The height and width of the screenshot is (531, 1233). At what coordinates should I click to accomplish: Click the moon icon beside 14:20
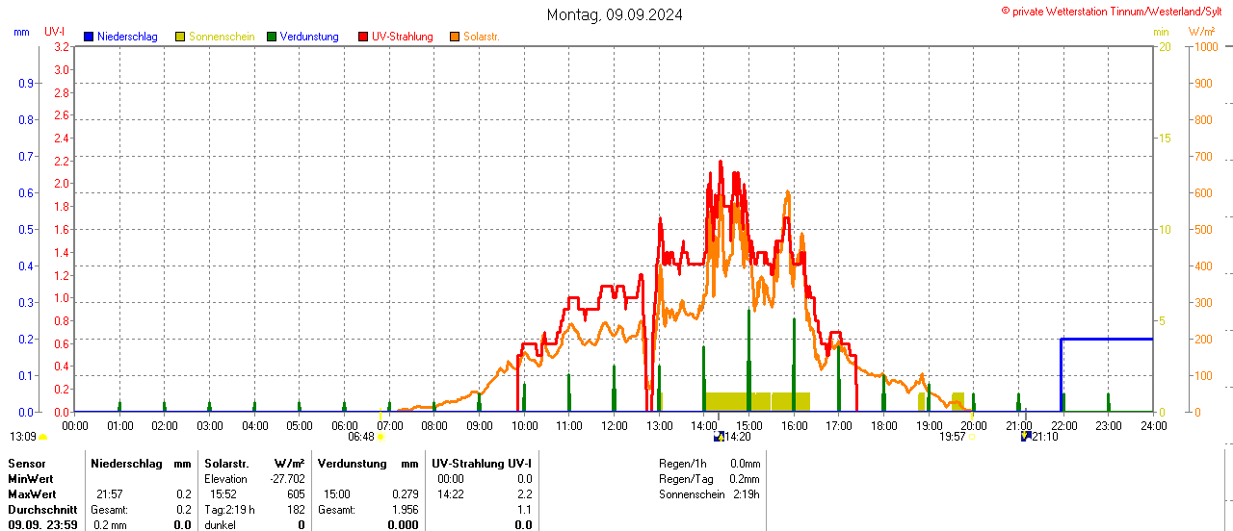(719, 437)
